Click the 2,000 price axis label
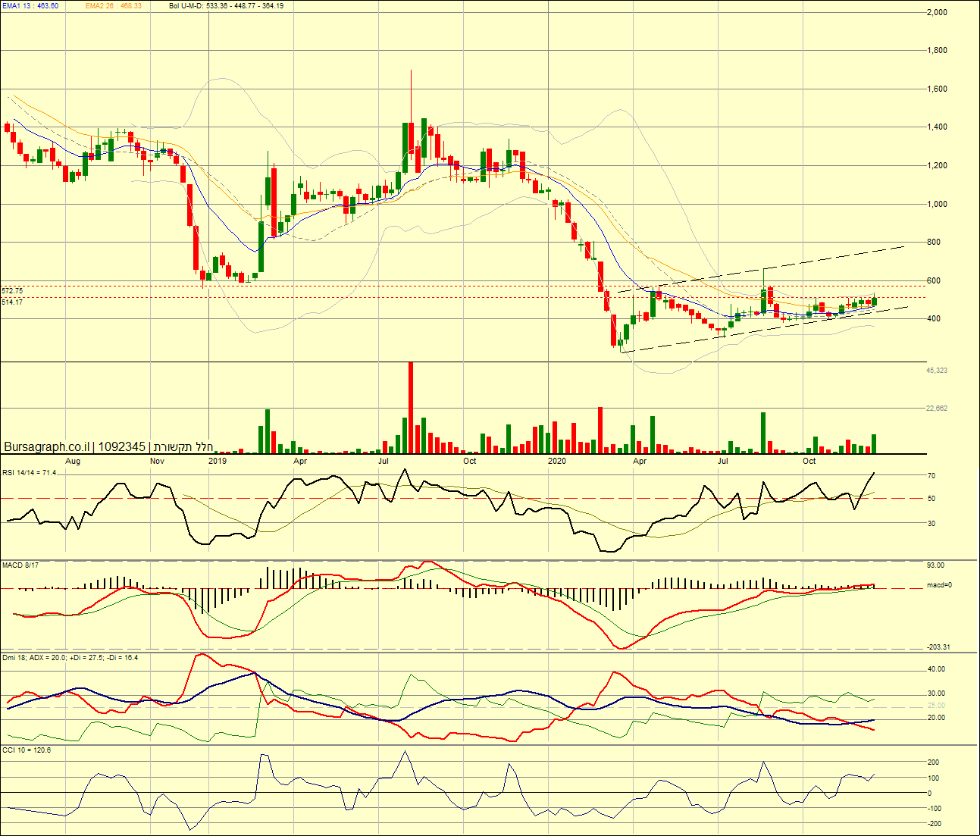The height and width of the screenshot is (836, 980). tap(937, 12)
